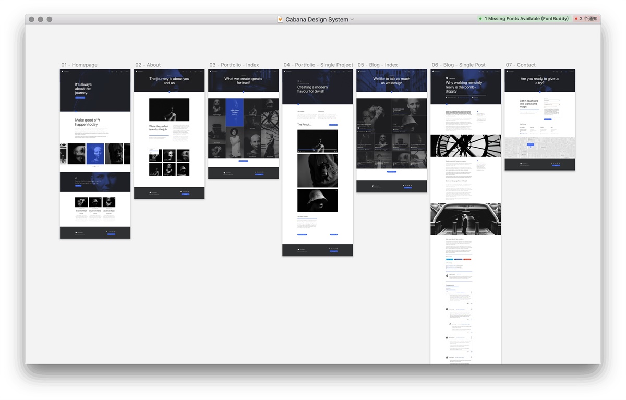This screenshot has height=400, width=626.
Task: Click the blue portrait thumbnail on Homepage artboard
Action: [x=95, y=154]
